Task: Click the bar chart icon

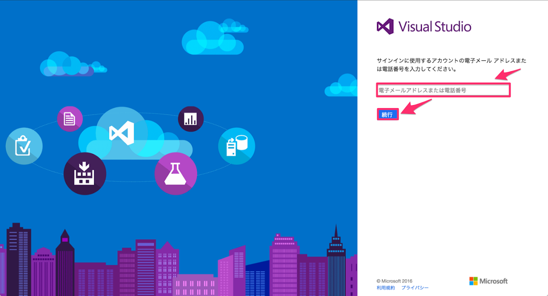Action: pyautogui.click(x=191, y=119)
